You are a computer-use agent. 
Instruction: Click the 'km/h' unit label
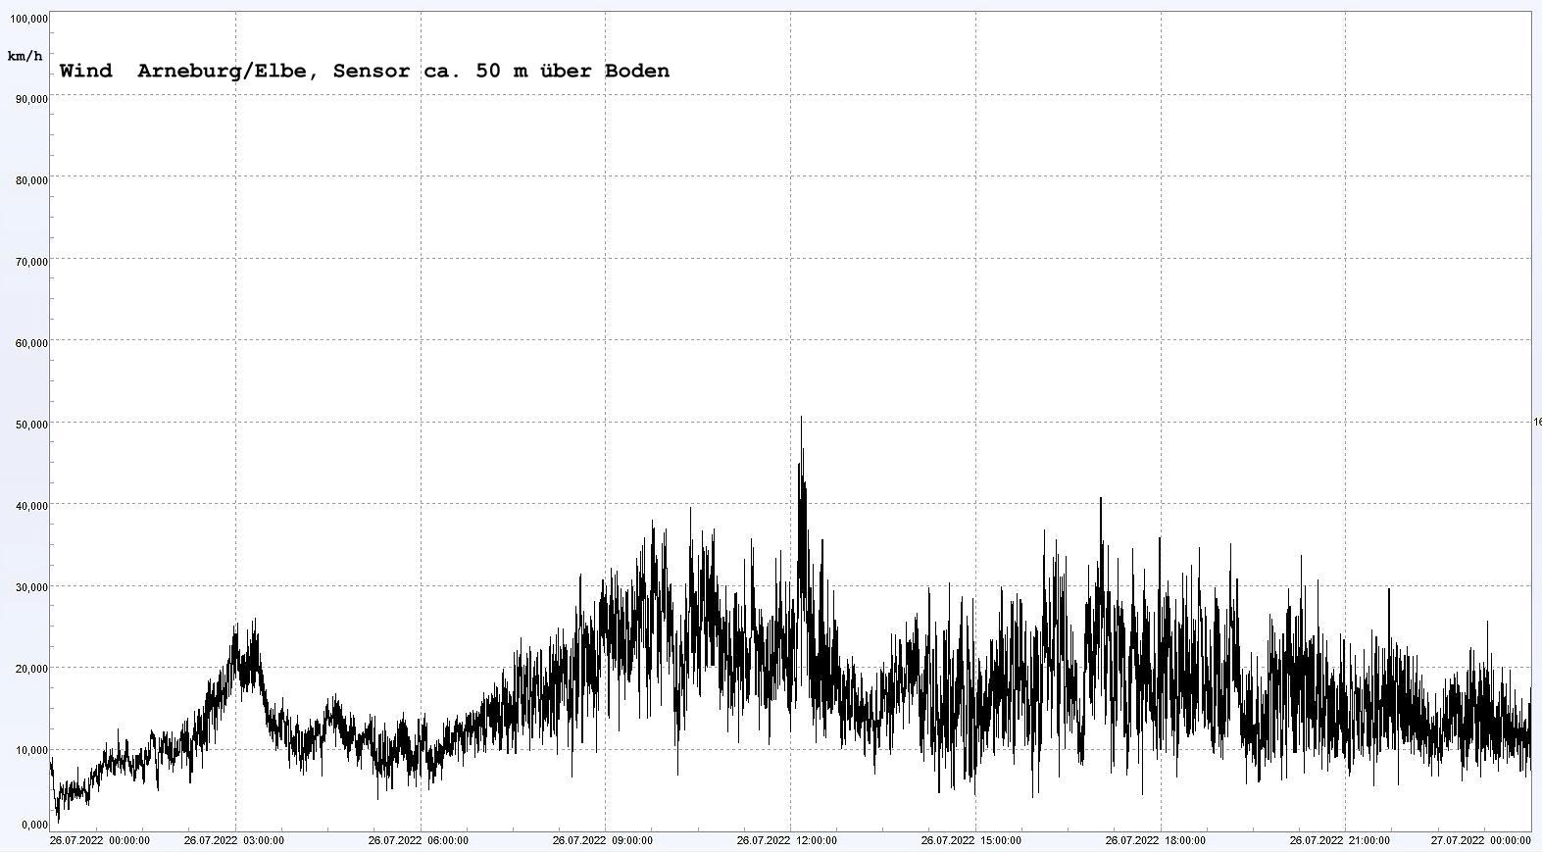[25, 56]
